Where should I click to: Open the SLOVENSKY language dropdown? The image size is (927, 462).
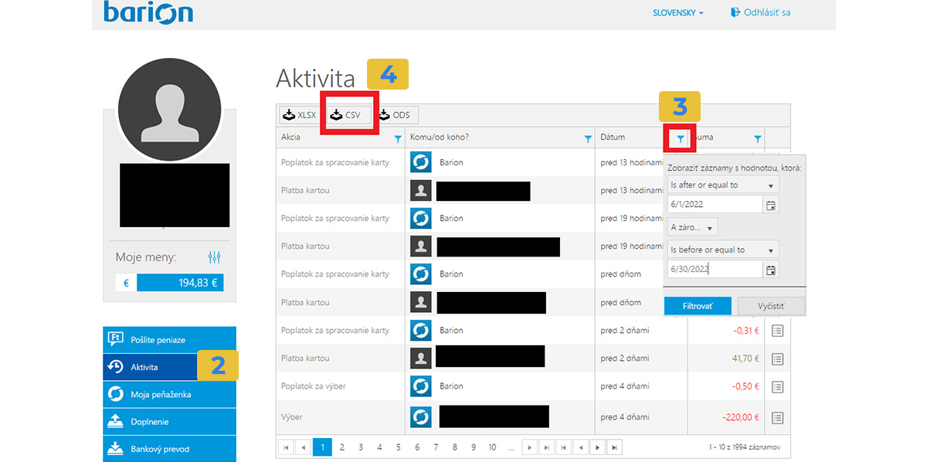677,13
